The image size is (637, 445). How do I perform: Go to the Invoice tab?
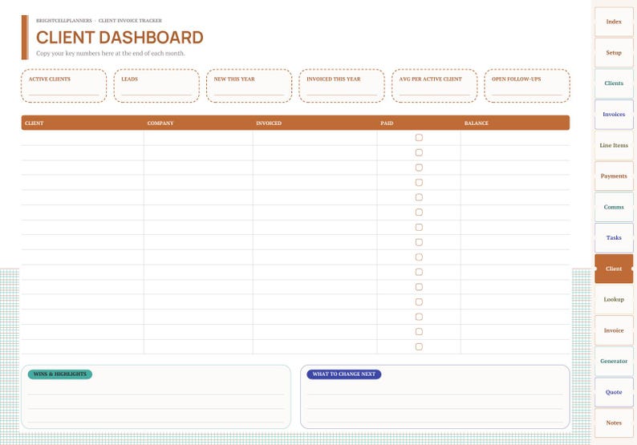(614, 330)
